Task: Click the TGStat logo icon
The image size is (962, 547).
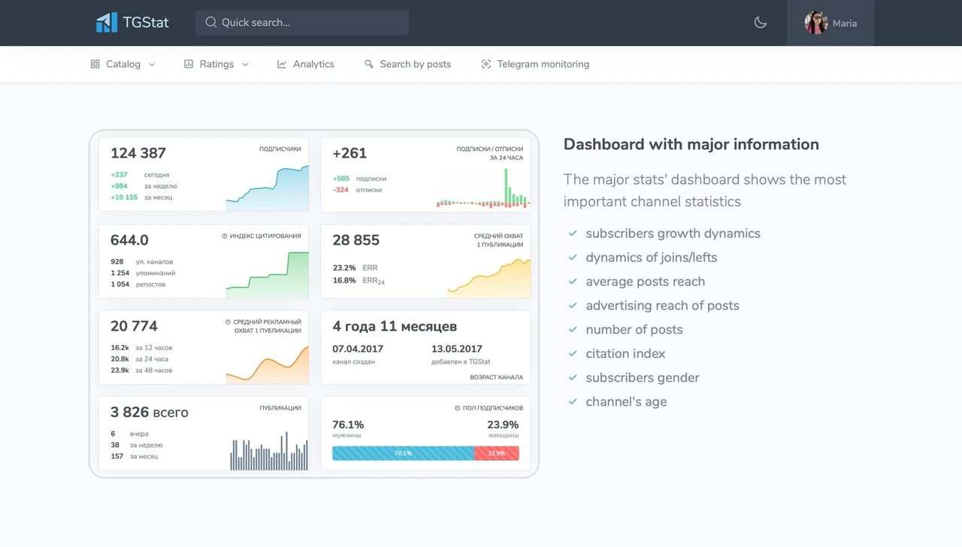Action: coord(107,23)
